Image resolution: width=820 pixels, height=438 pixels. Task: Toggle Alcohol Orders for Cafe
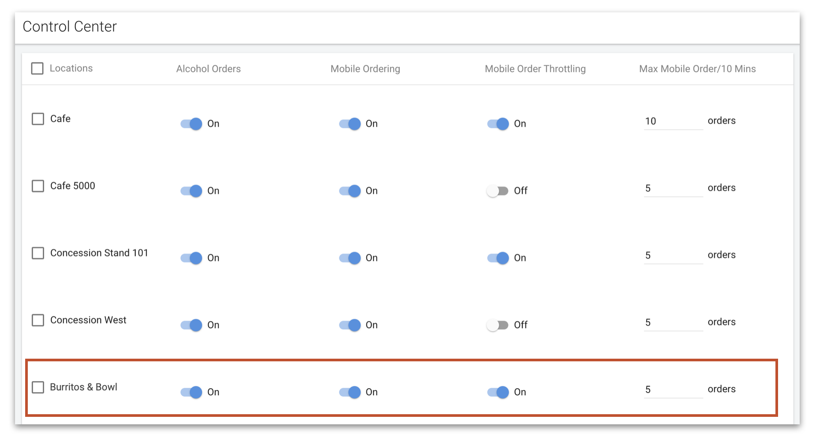pos(192,124)
